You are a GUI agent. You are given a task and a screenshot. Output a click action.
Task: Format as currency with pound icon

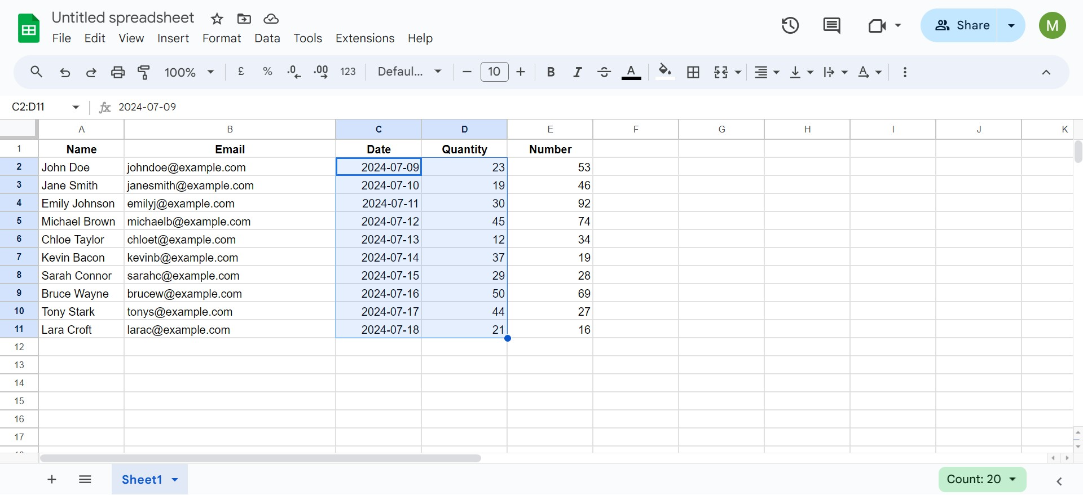[241, 72]
